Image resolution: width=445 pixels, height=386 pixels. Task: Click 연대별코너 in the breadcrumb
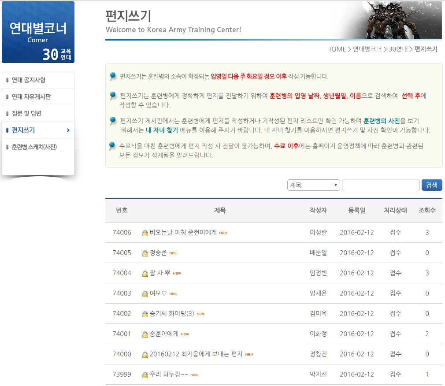click(x=367, y=49)
